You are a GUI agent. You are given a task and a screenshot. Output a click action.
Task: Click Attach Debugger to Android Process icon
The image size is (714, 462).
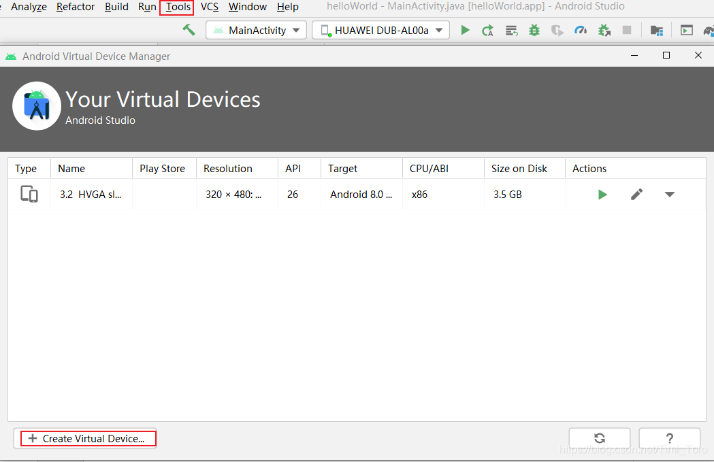point(604,31)
